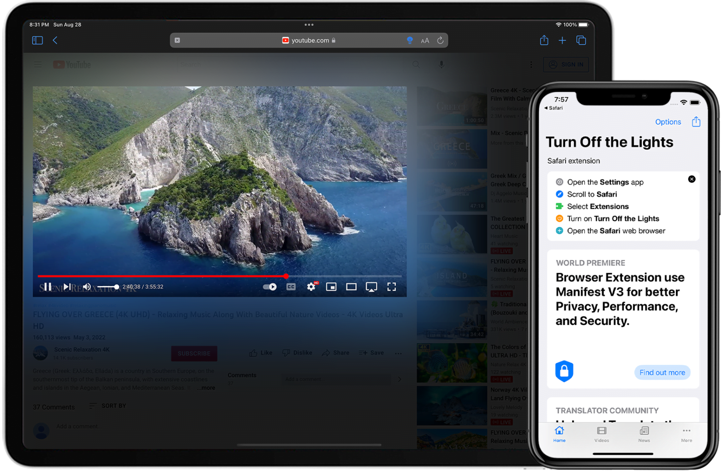
Task: Mute the video speaker icon
Action: [x=87, y=286]
